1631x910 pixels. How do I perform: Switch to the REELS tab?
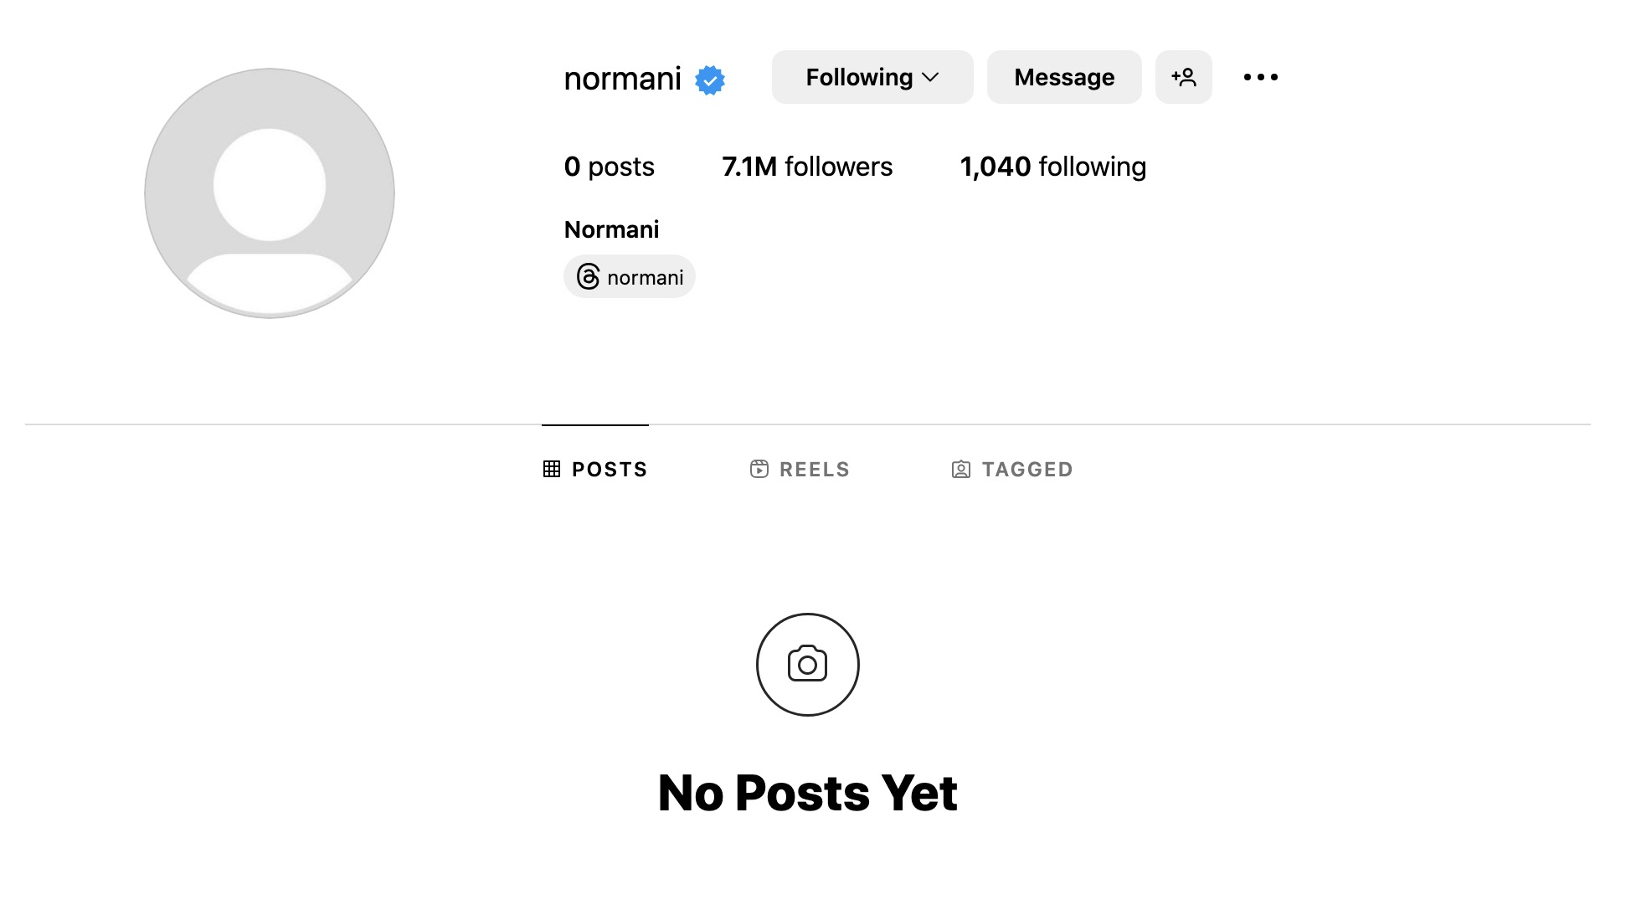point(800,469)
